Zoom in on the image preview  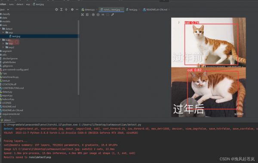point(93,15)
